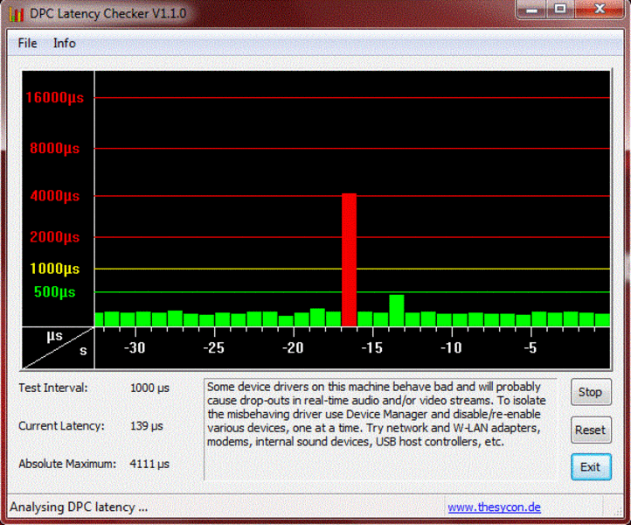Viewport: 631px width, 525px height.
Task: Click the 8000µs axis label
Action: pos(55,149)
